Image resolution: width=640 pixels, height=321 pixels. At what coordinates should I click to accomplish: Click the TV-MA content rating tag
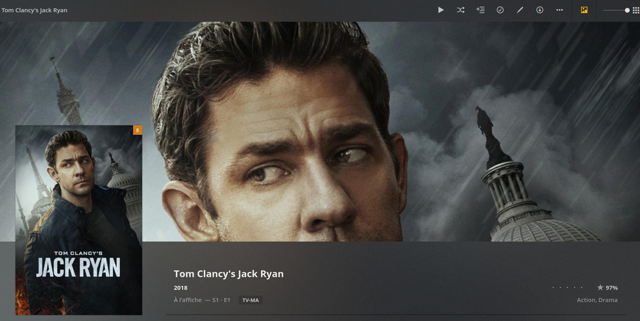(x=251, y=300)
